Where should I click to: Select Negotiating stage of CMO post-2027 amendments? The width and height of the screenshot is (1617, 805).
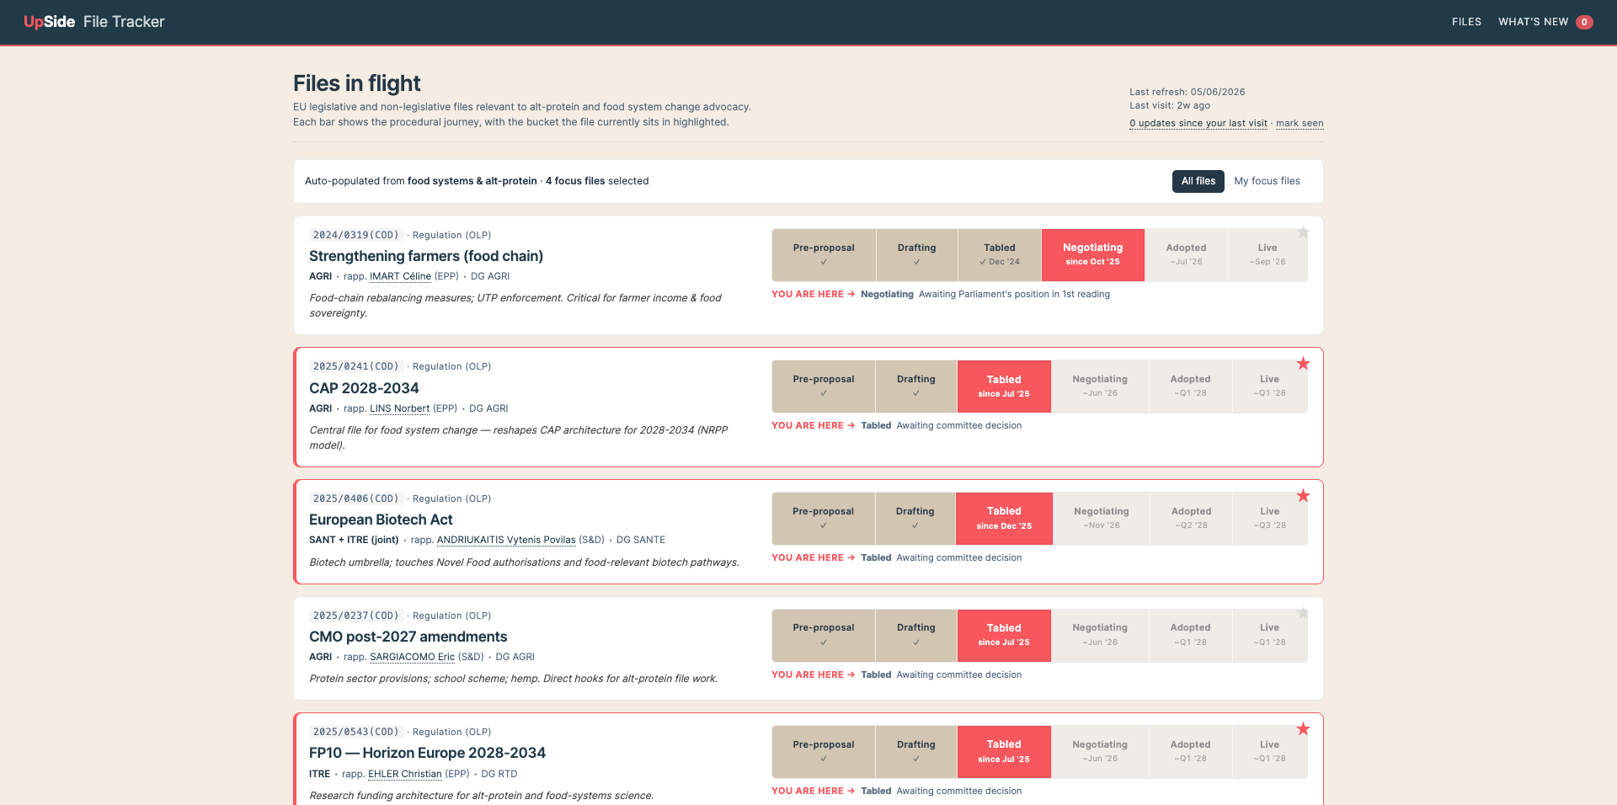click(x=1100, y=636)
